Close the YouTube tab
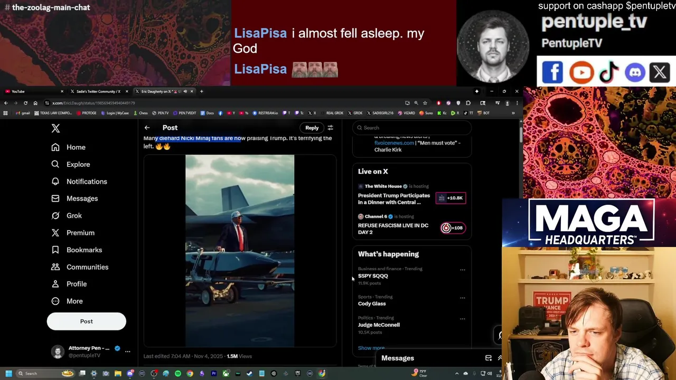The height and width of the screenshot is (380, 676). pyautogui.click(x=62, y=91)
